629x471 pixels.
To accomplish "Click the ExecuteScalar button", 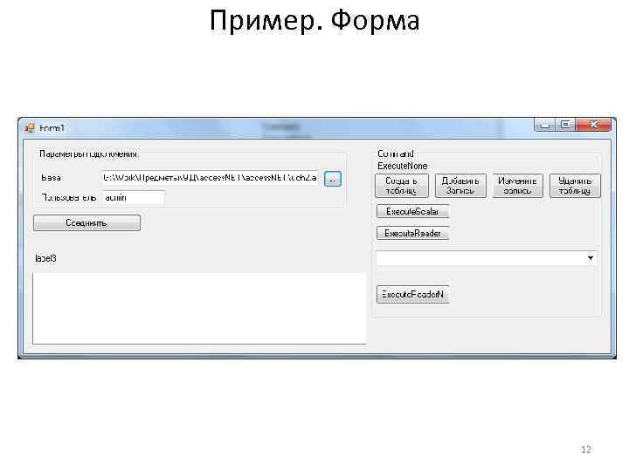I will click(x=412, y=211).
